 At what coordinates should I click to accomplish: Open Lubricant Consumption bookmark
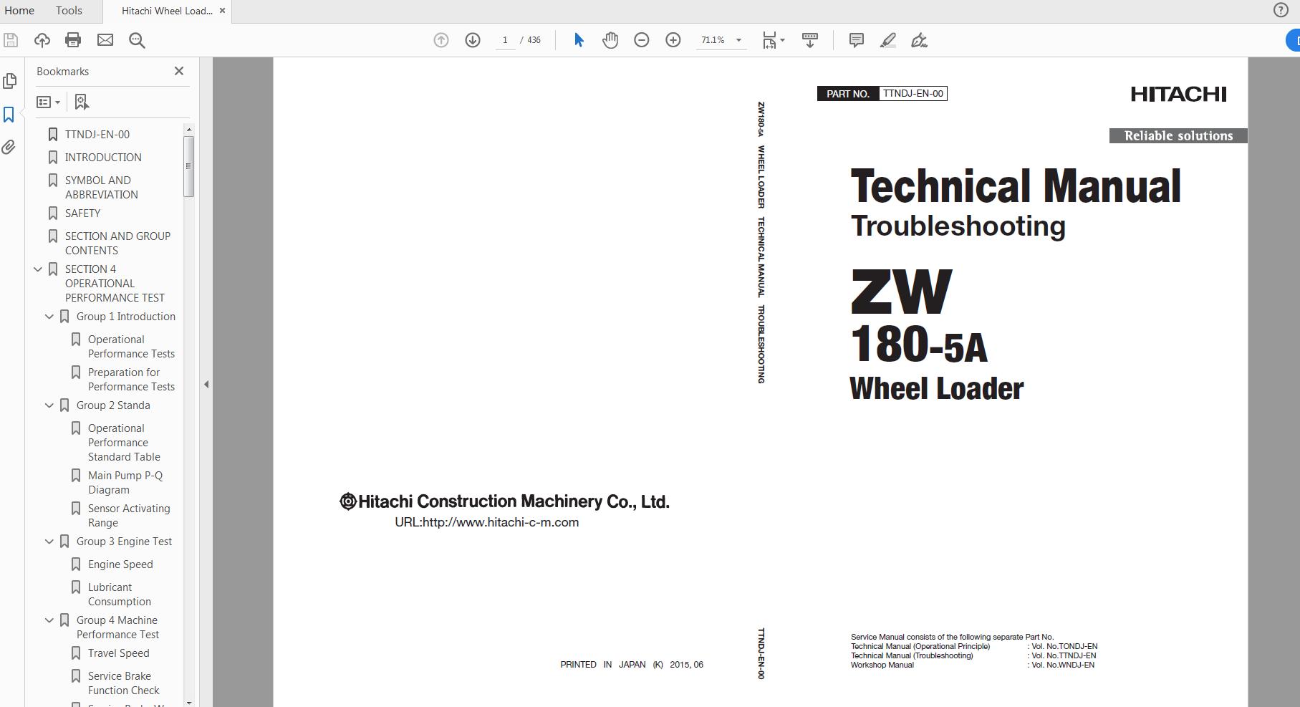[x=120, y=595]
